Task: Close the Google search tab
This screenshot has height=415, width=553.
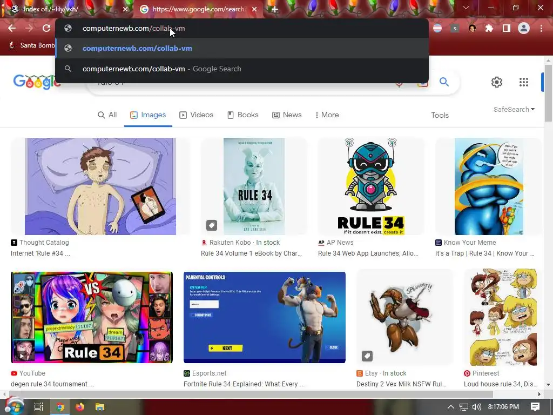Action: [254, 9]
